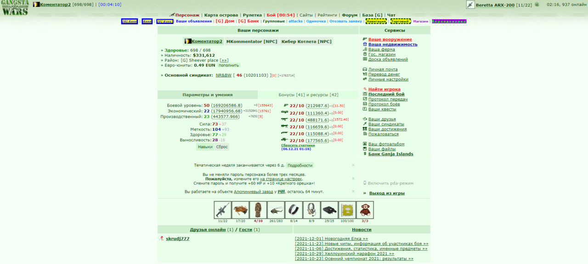Select the monkey toy slot 3/3
Viewport: 588px width, 264px height.
pyautogui.click(x=365, y=210)
